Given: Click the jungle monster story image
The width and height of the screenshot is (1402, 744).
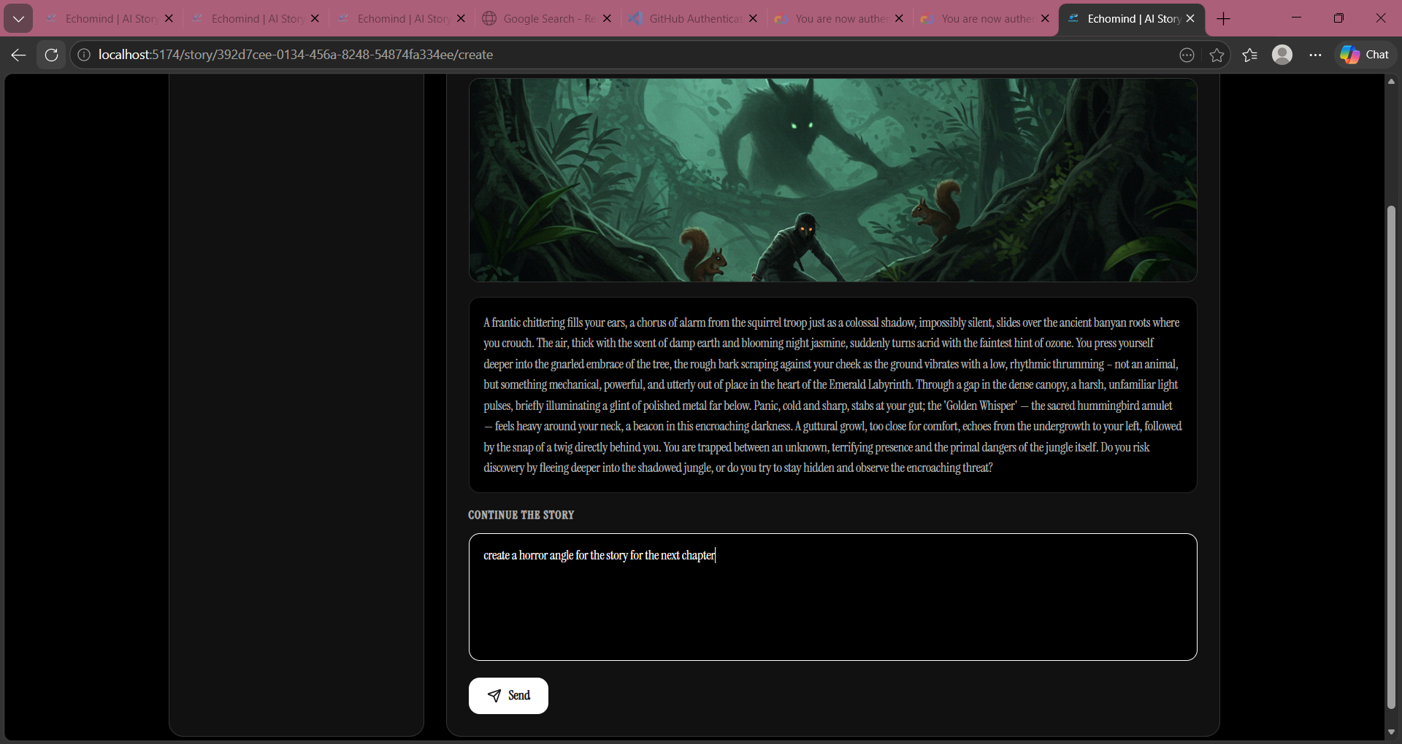Looking at the screenshot, I should [832, 179].
